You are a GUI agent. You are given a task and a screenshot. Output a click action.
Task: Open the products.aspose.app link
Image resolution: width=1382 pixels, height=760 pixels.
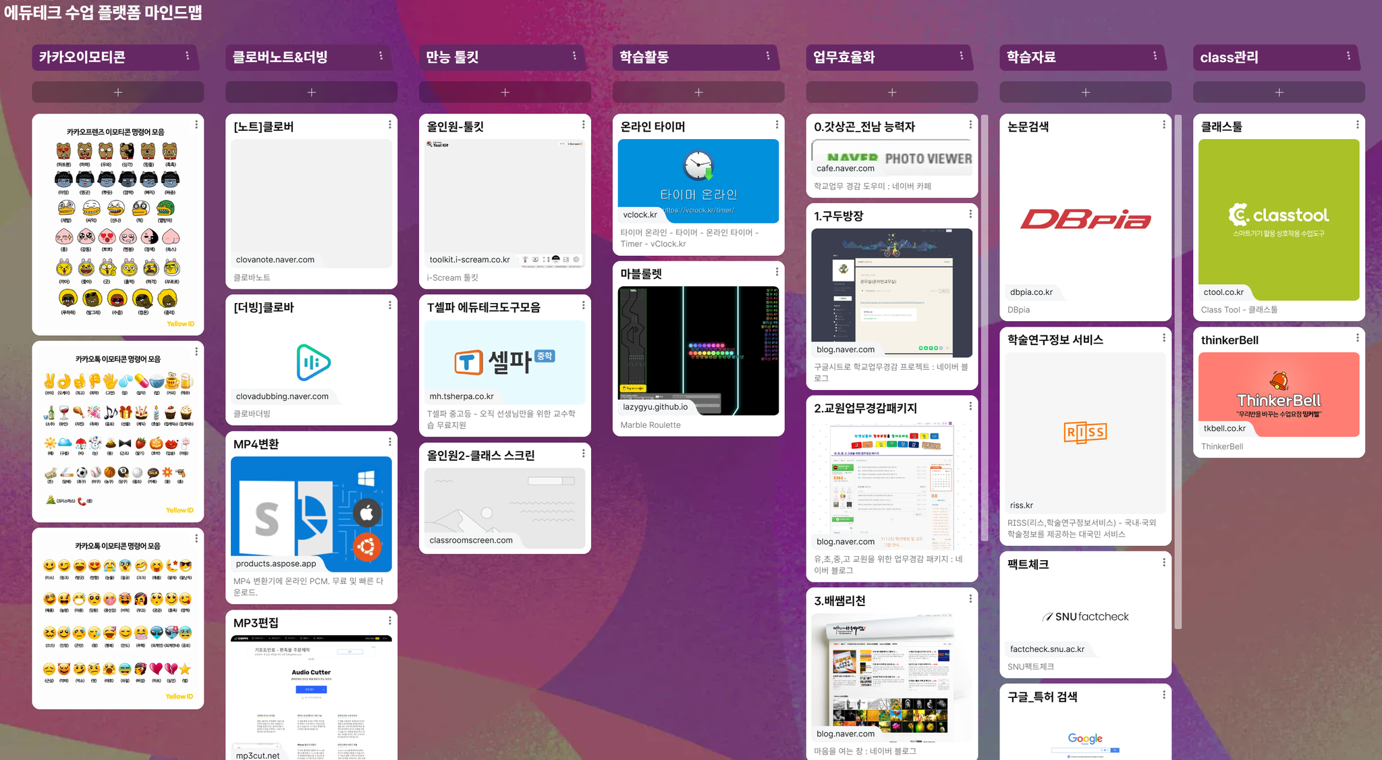276,564
